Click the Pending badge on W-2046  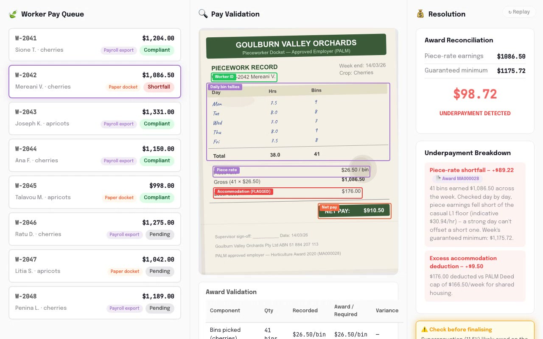point(160,234)
